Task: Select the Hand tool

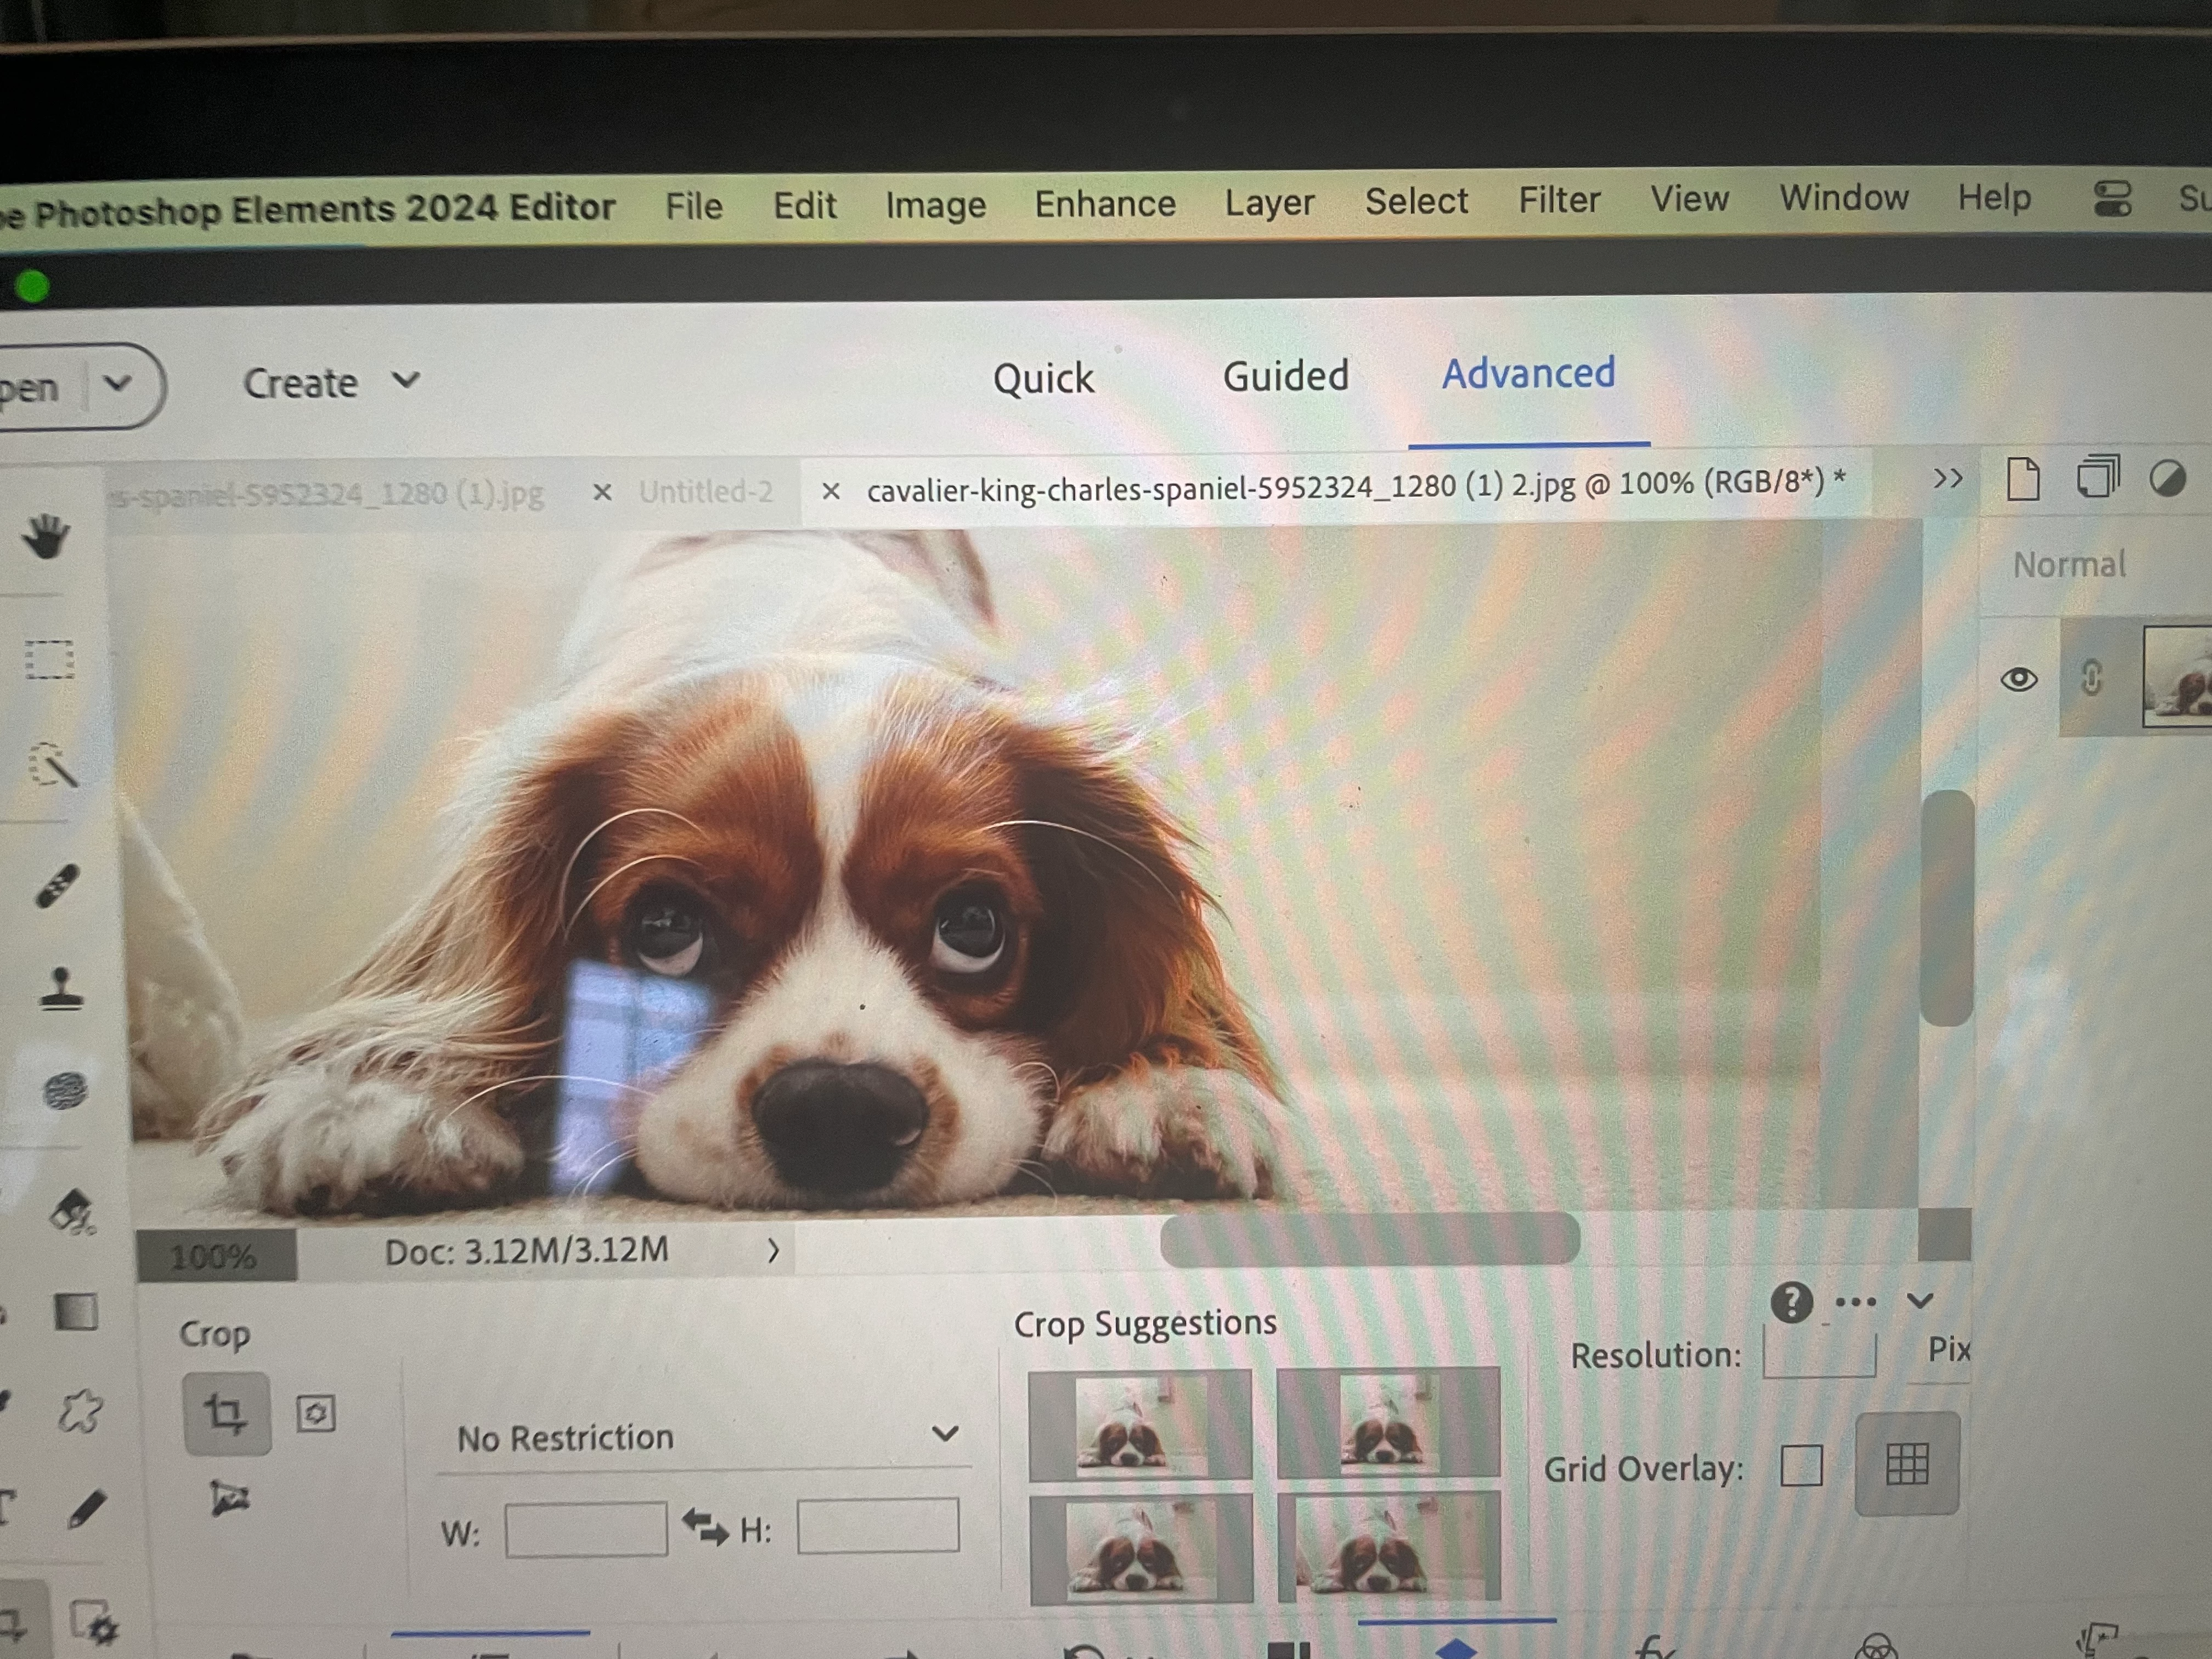Action: [46, 537]
